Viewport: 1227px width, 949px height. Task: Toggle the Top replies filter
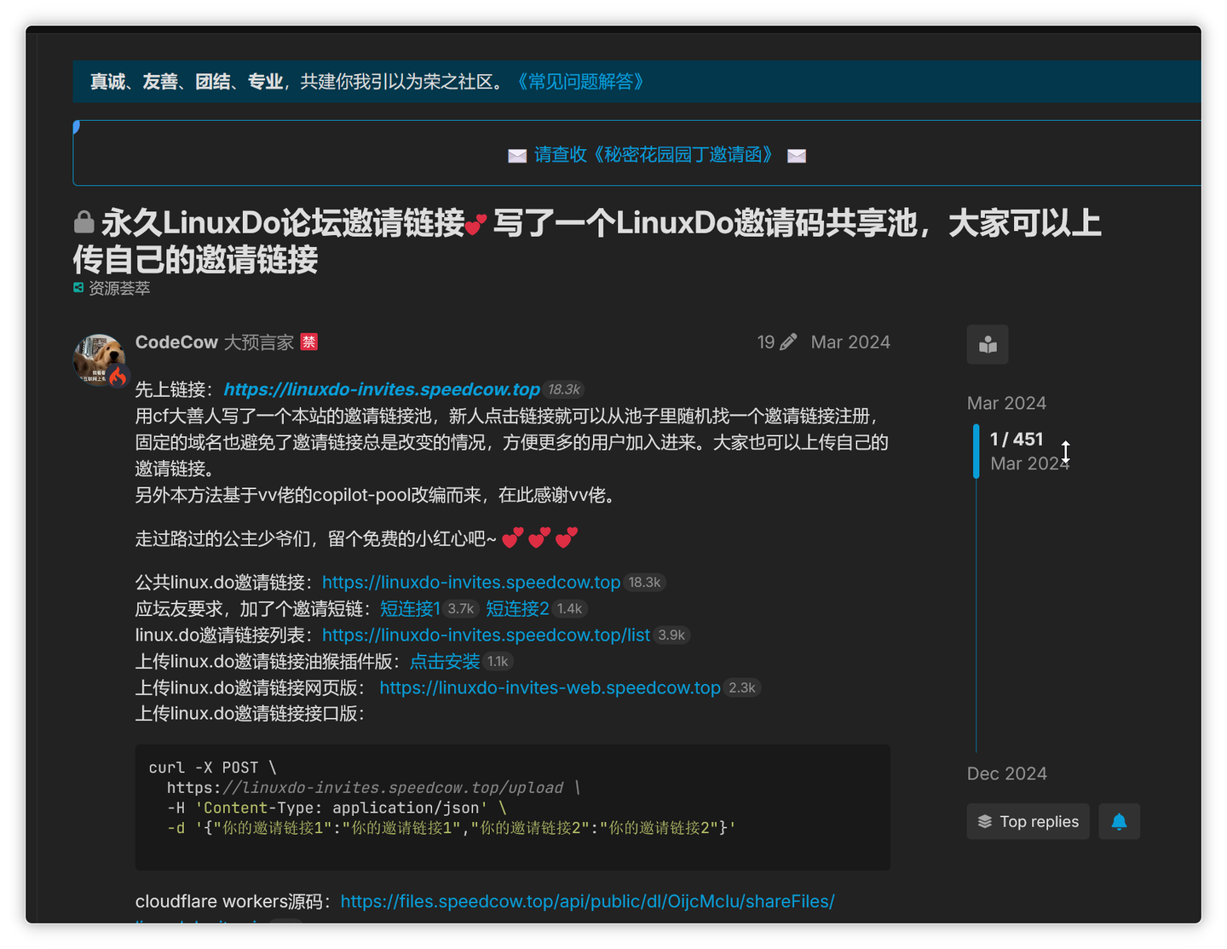(1028, 821)
